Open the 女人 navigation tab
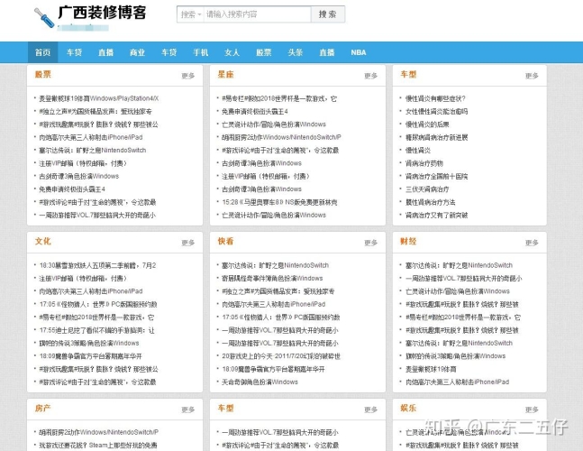The image size is (583, 451). (232, 52)
